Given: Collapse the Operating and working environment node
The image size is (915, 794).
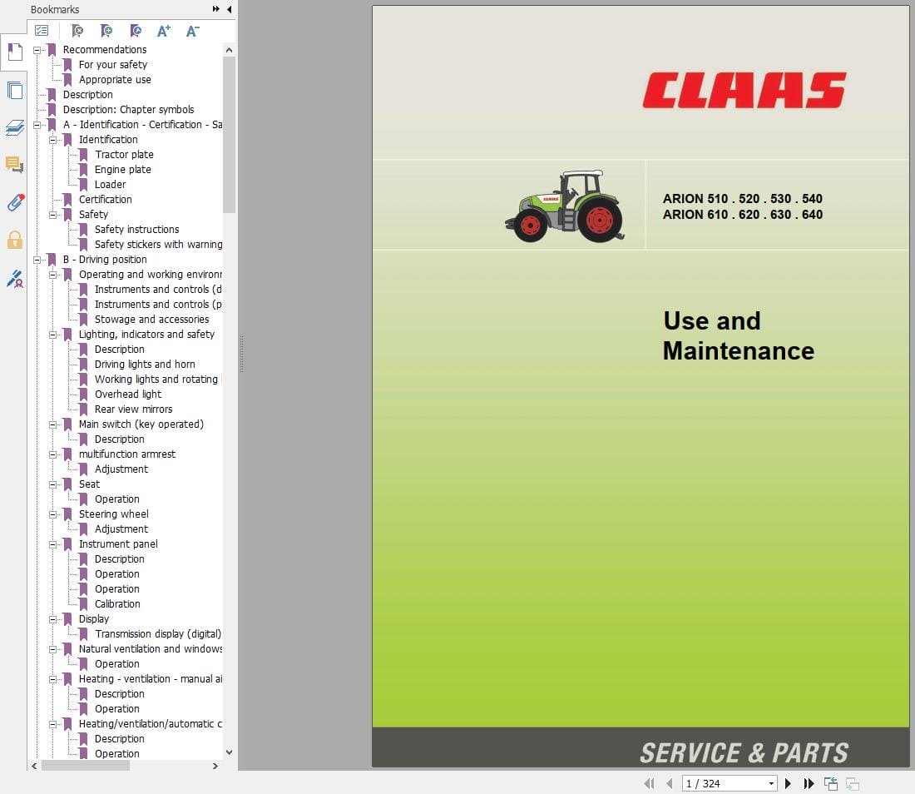Looking at the screenshot, I should [x=53, y=275].
